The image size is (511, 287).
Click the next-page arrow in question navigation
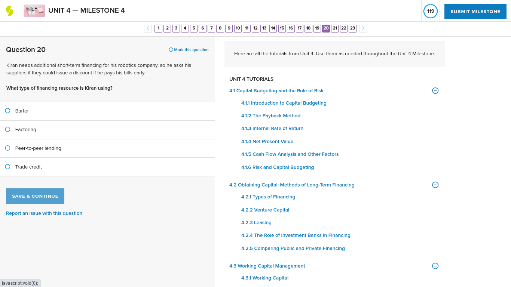362,28
